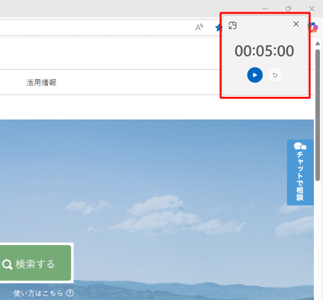
Task: Activate the Read aloud icon in address bar
Action: pyautogui.click(x=199, y=27)
